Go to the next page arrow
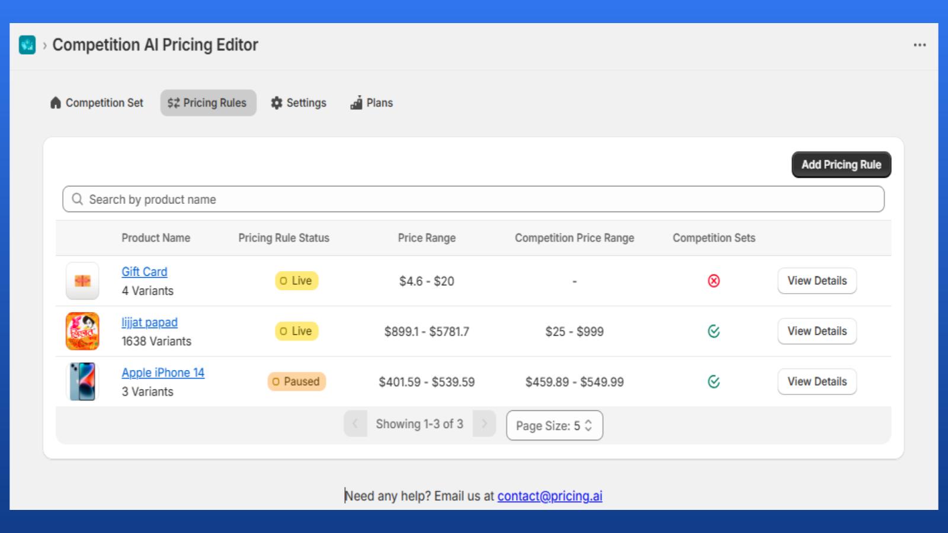948x533 pixels. [484, 423]
